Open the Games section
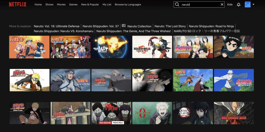The height and width of the screenshot is (132, 265). point(73,5)
